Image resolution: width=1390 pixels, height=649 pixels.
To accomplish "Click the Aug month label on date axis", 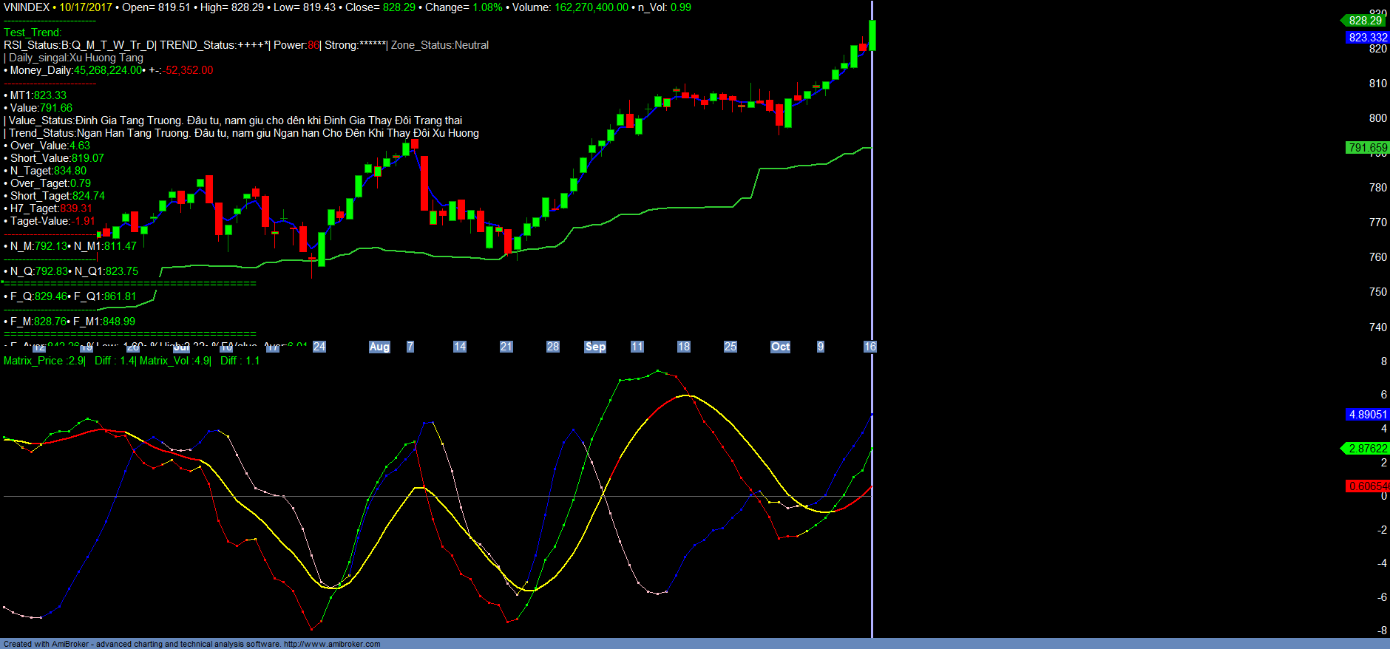I will pos(379,347).
